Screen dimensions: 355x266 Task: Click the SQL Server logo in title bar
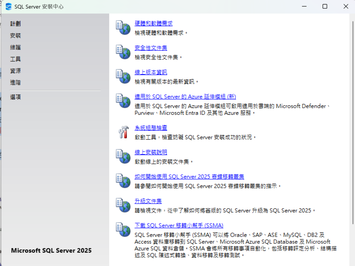9,7
